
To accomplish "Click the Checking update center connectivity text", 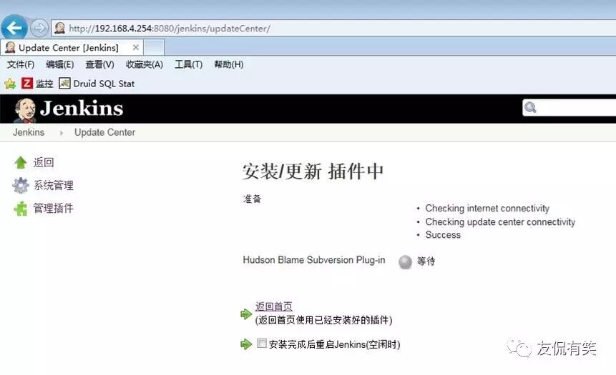I will click(500, 222).
